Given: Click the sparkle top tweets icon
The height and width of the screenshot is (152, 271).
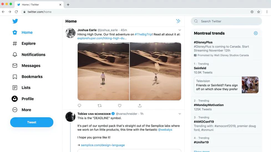Looking at the screenshot, I should [x=178, y=21].
